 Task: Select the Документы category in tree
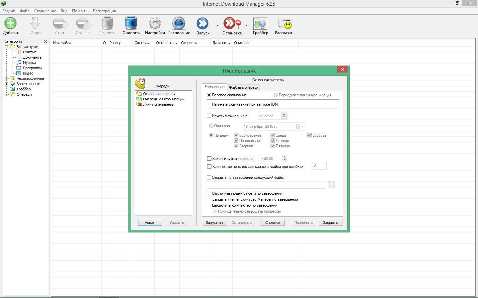point(33,57)
